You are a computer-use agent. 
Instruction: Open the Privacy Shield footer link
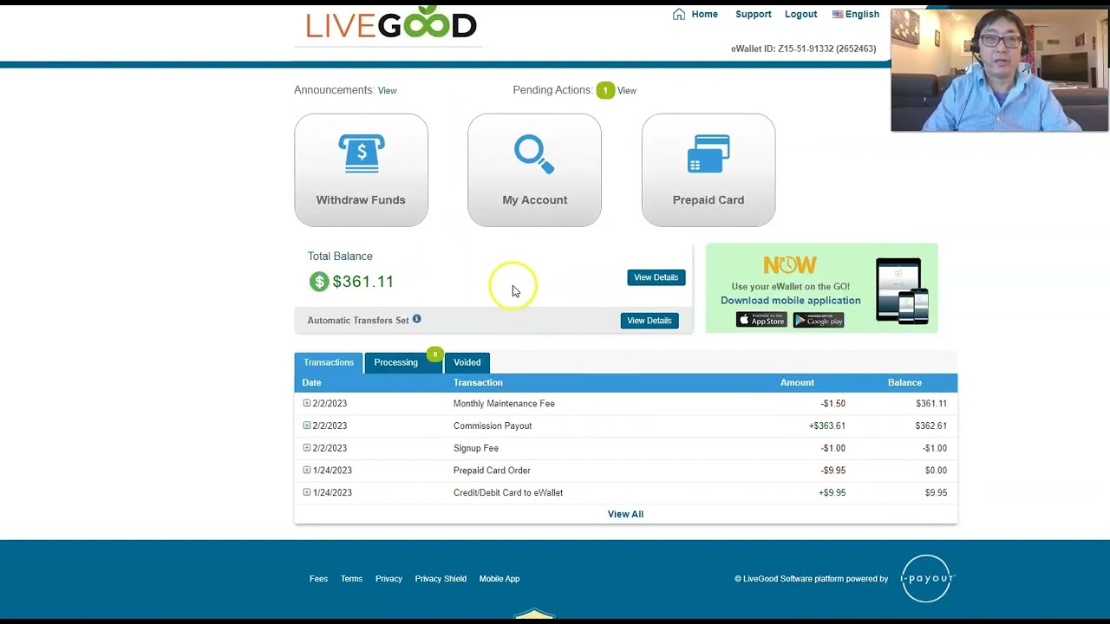[x=441, y=579]
